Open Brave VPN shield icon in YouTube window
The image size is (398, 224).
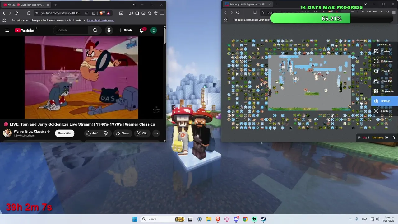point(156,13)
